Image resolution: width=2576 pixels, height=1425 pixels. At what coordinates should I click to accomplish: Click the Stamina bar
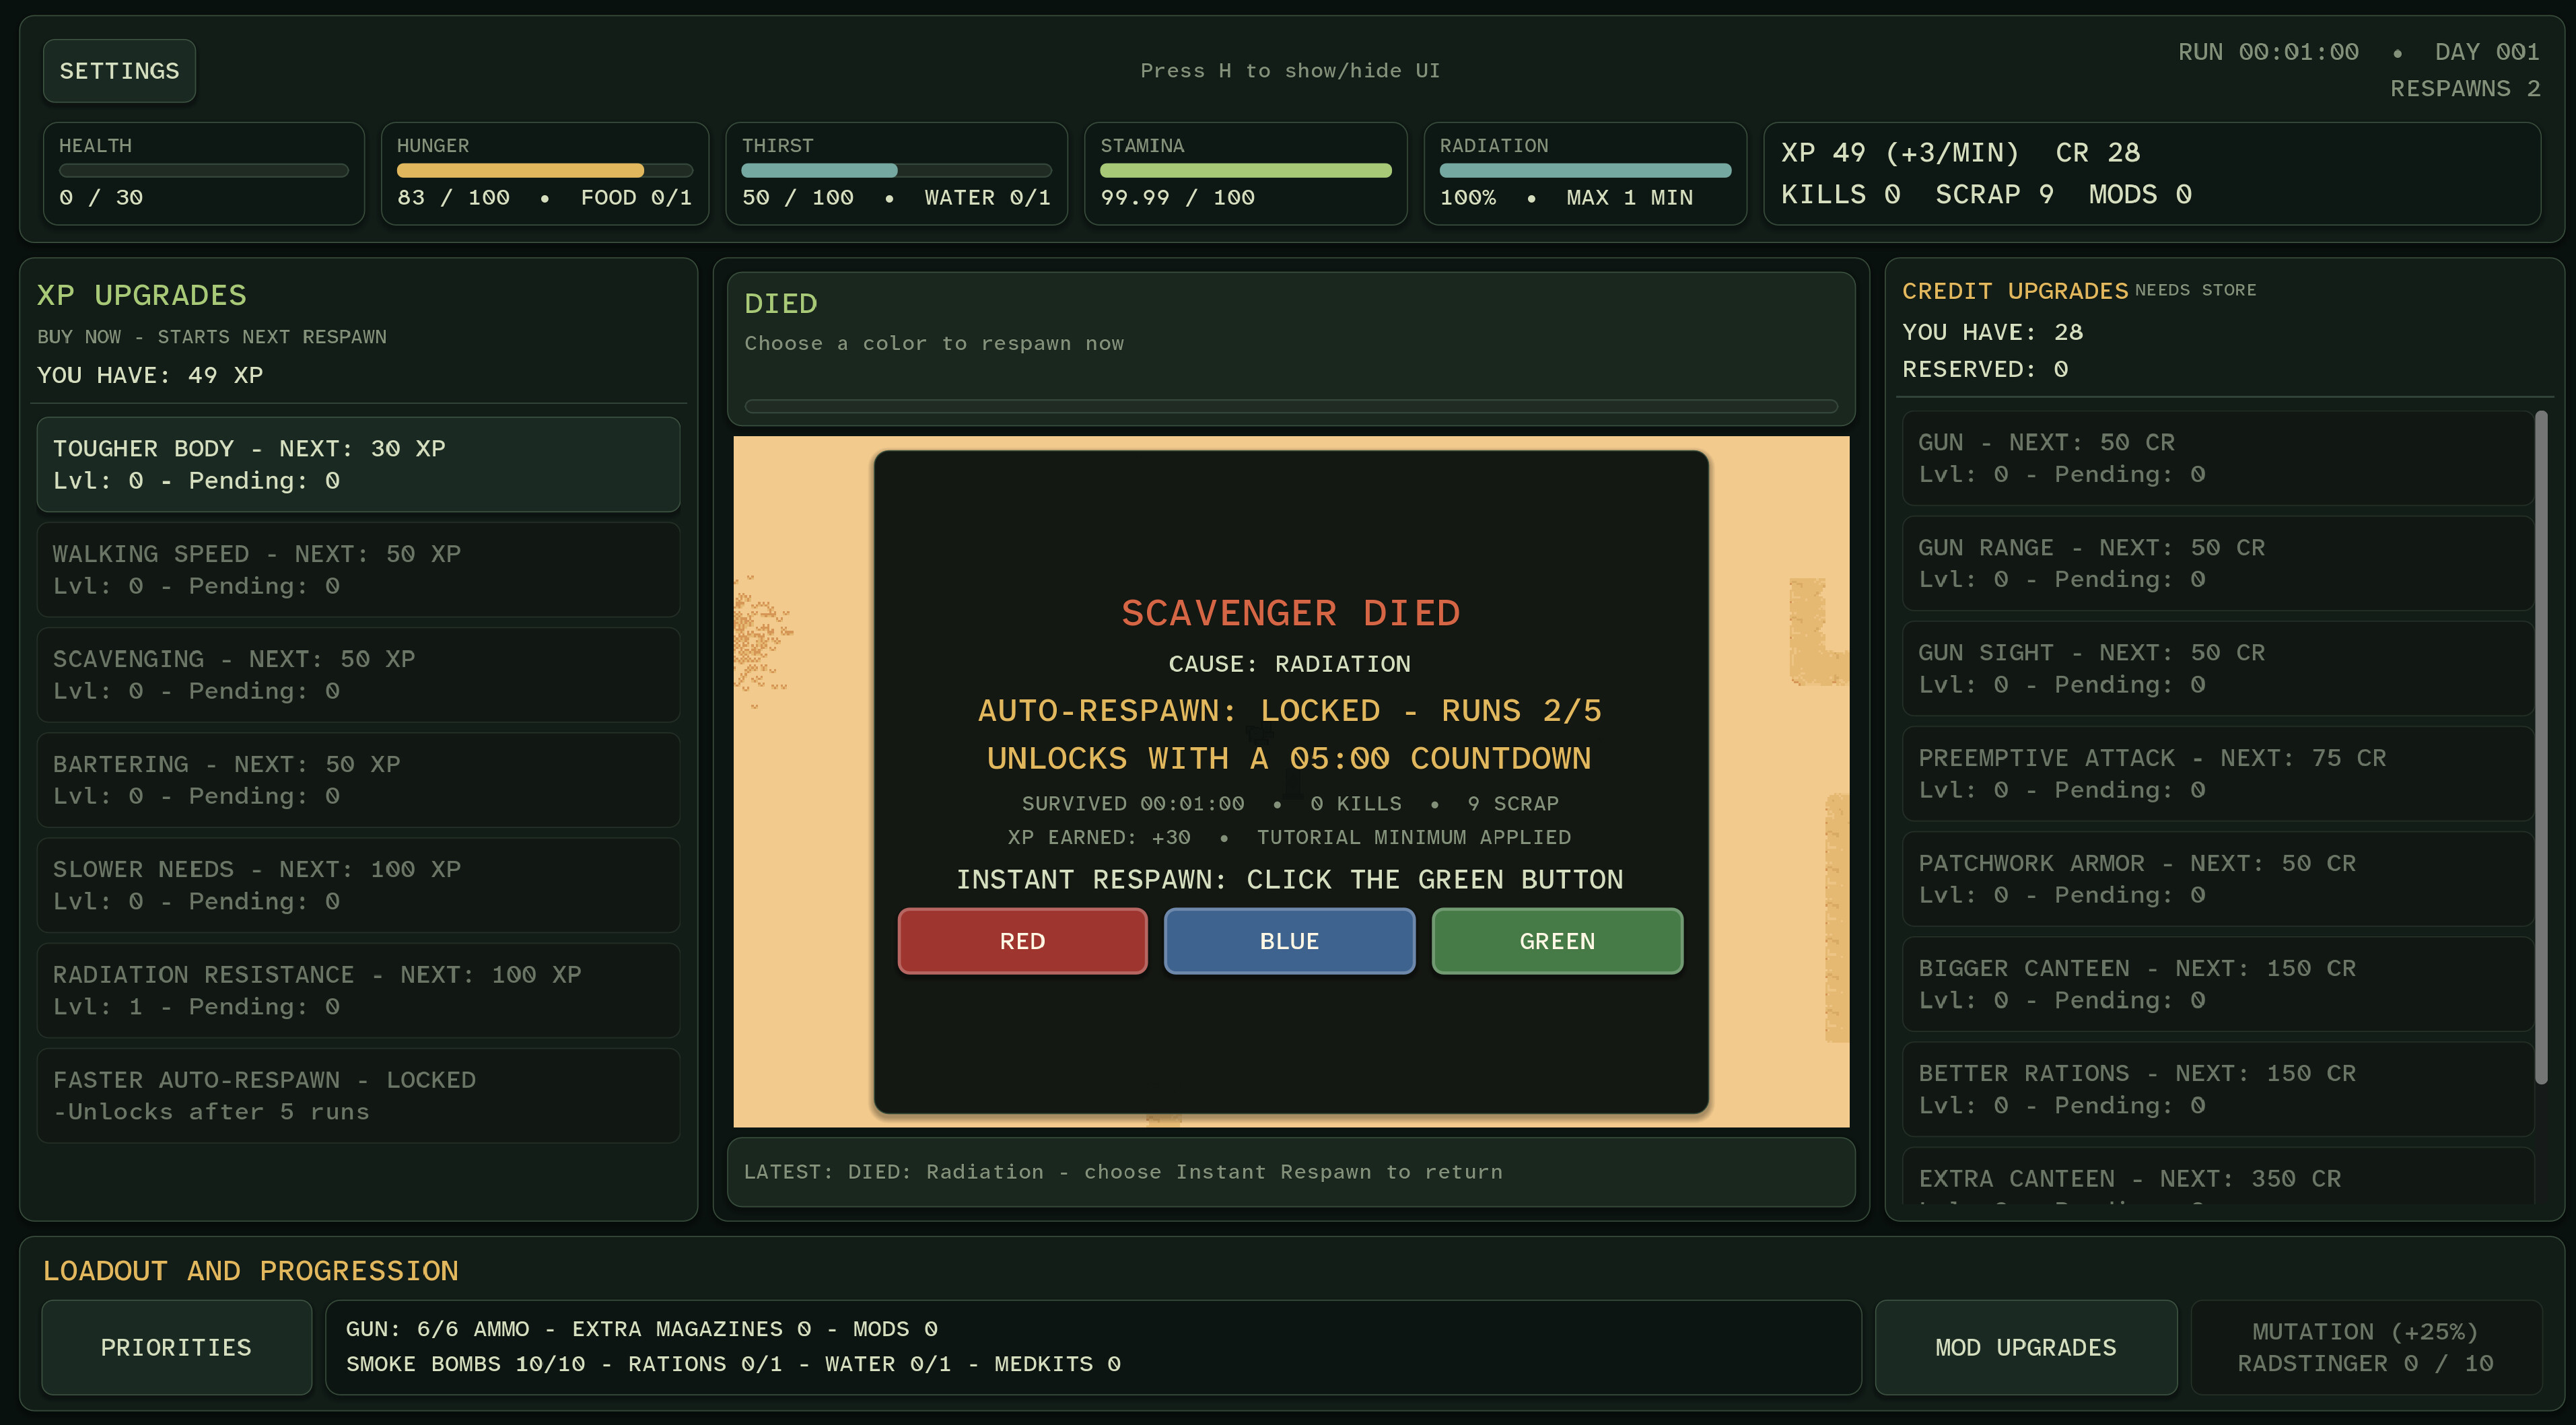(x=1245, y=171)
